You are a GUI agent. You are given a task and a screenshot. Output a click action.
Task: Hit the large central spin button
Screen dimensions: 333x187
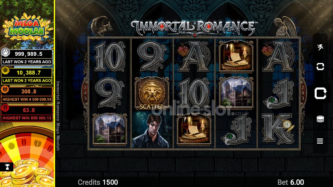[x=320, y=93]
